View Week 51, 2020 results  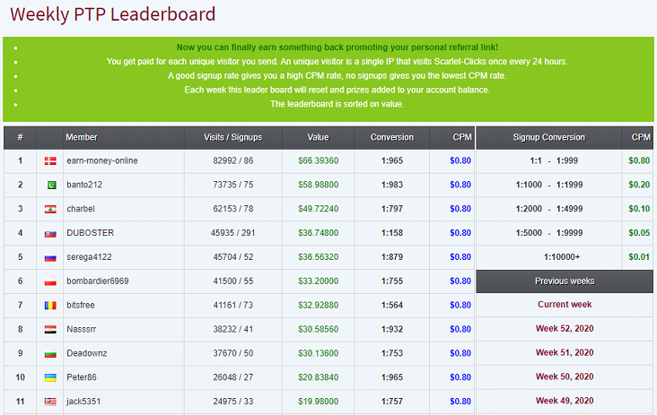point(564,353)
